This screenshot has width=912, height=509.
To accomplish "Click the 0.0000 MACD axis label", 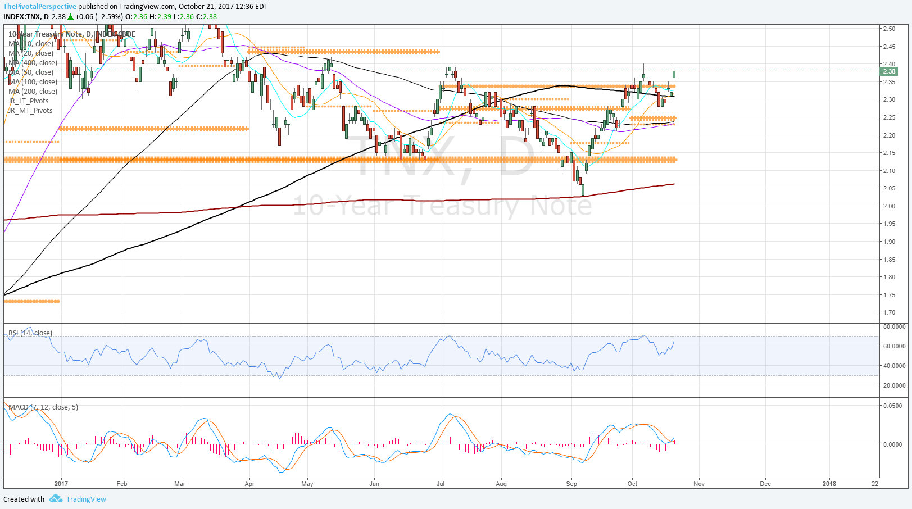I will pyautogui.click(x=893, y=444).
